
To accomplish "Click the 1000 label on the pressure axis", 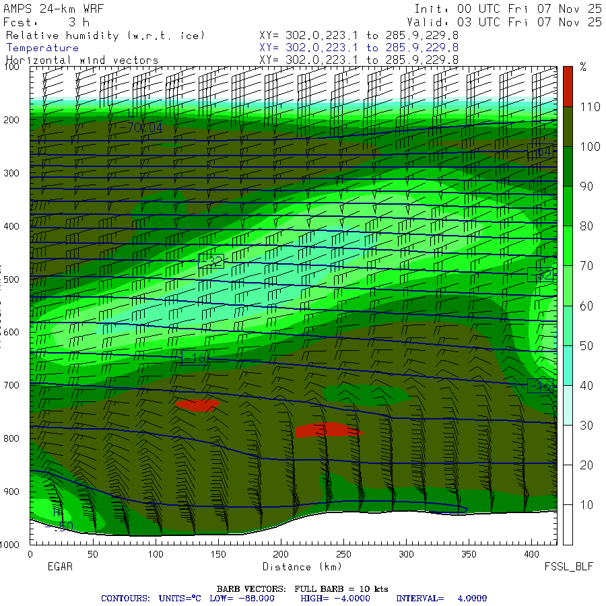I will click(x=9, y=545).
